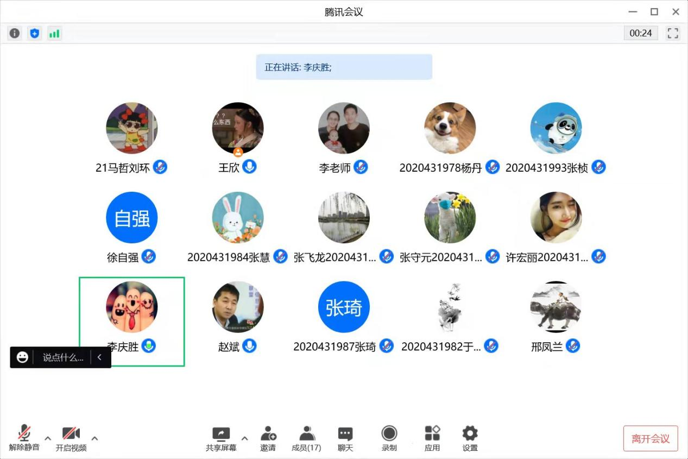
Task: Toggle 开启视频 camera on
Action: tap(71, 438)
